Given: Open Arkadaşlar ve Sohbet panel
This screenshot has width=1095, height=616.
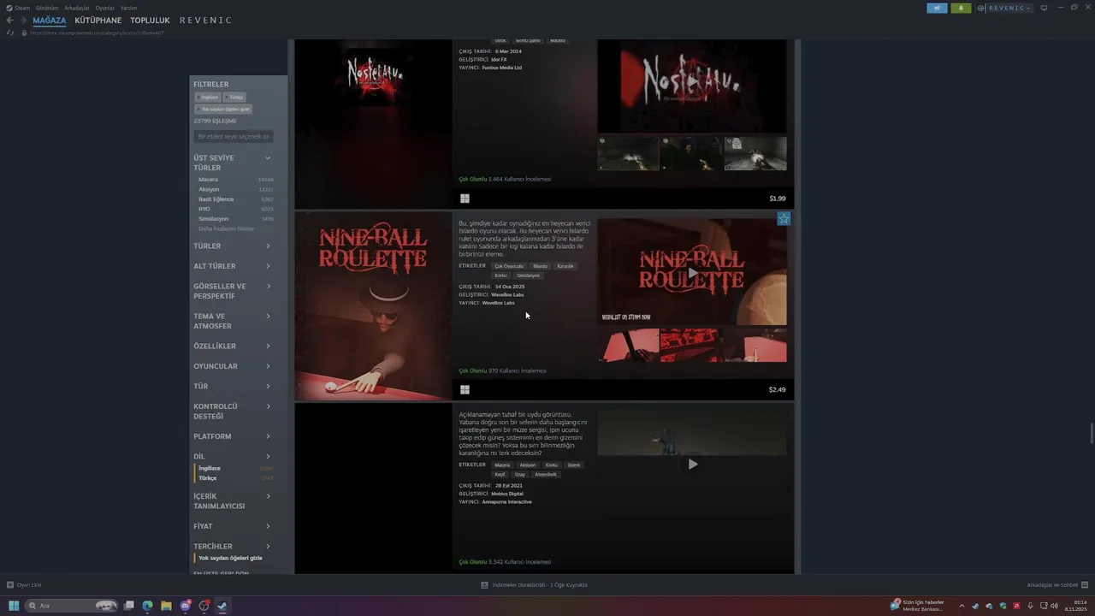Looking at the screenshot, I should [x=1056, y=585].
